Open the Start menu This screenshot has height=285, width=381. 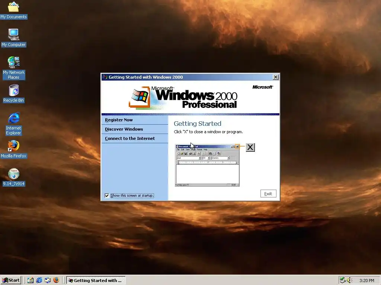pyautogui.click(x=11, y=280)
